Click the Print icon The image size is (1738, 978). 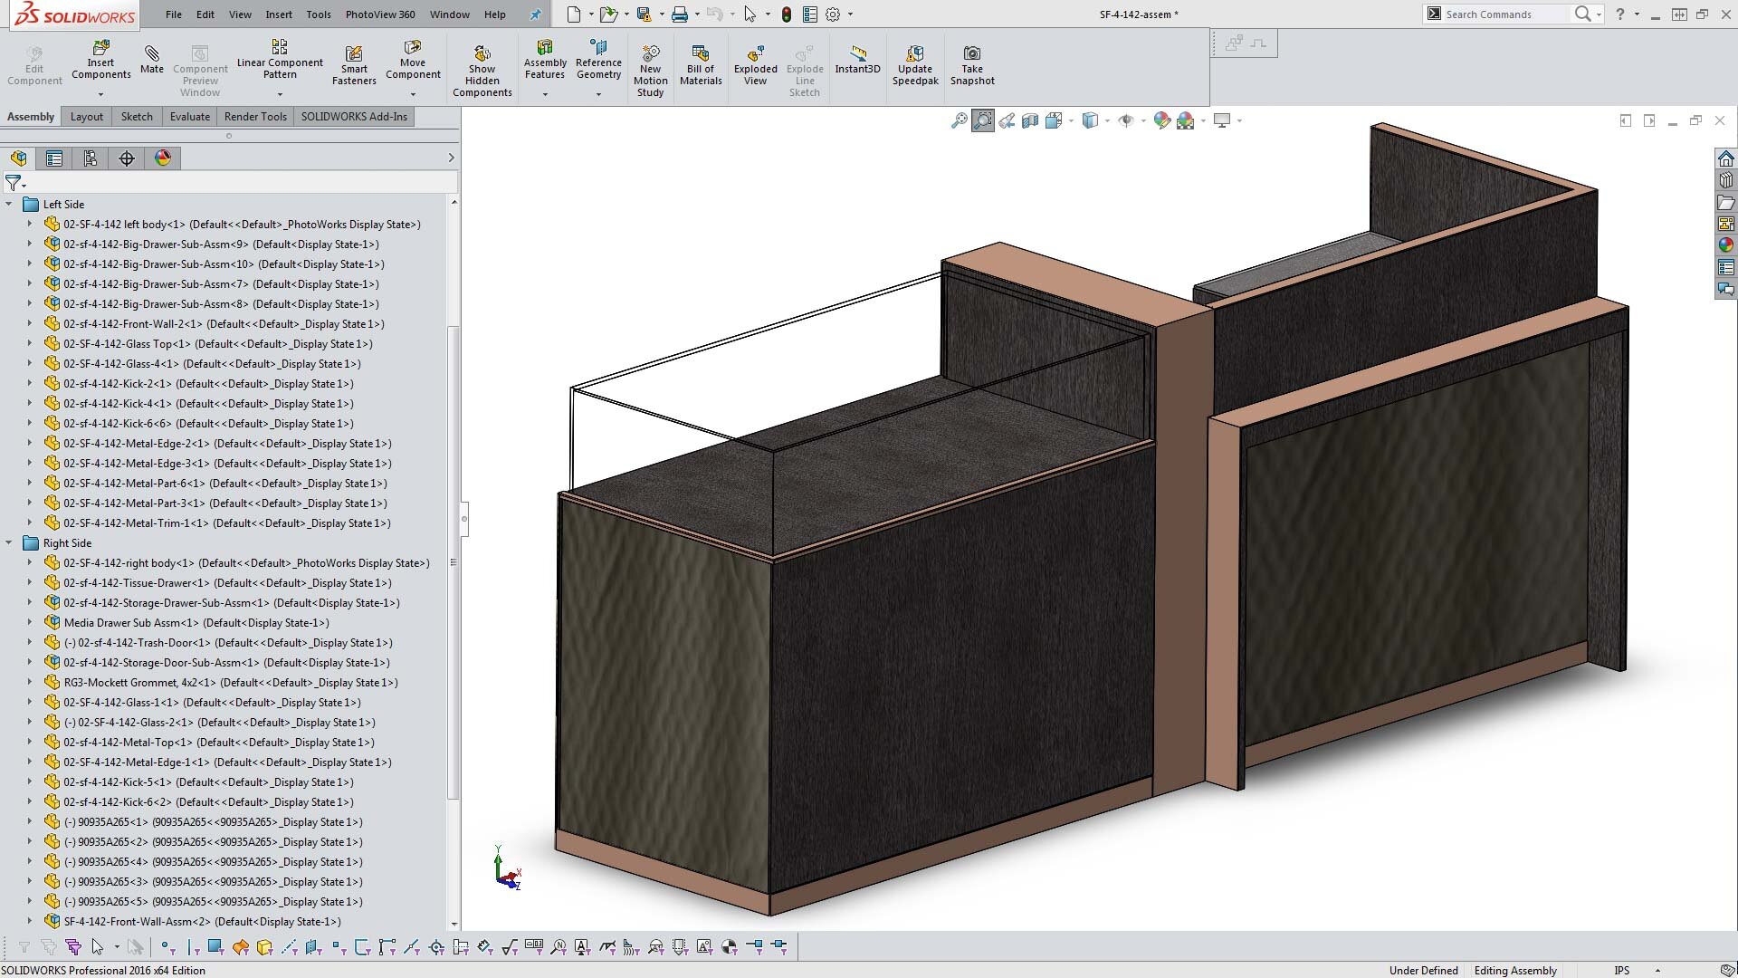coord(680,14)
